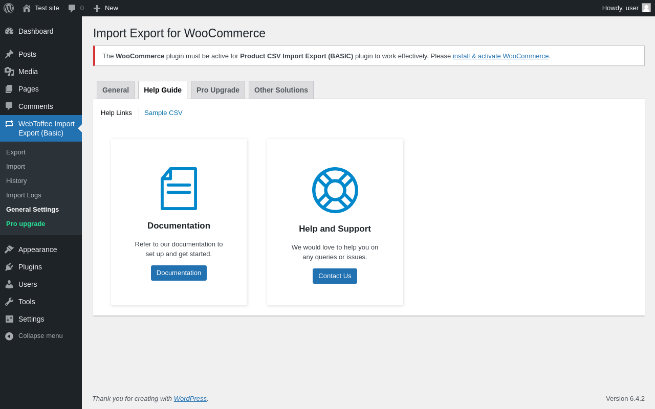Click the Appearance paintbrush icon
The image size is (655, 409).
9,249
